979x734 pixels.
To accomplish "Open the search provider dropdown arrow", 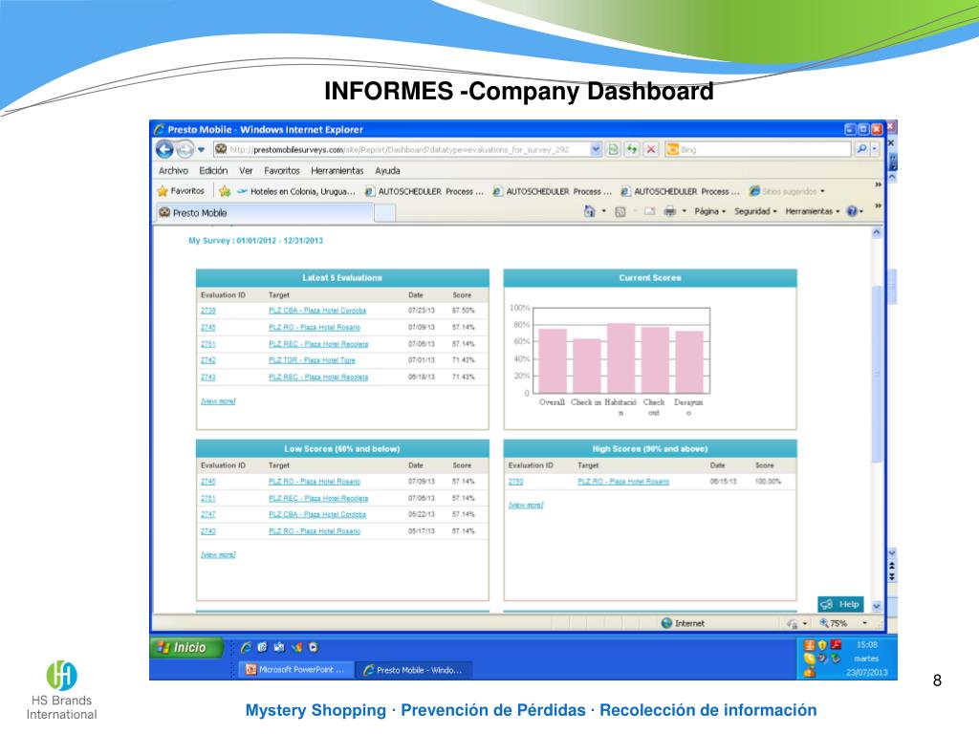I will pos(875,149).
